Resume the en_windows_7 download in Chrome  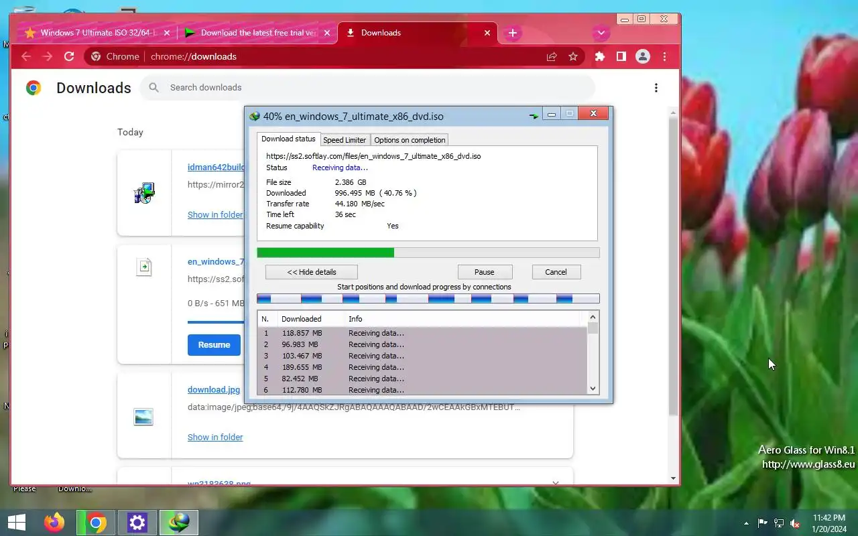214,345
